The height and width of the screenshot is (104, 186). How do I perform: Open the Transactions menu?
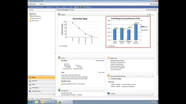(50, 7)
